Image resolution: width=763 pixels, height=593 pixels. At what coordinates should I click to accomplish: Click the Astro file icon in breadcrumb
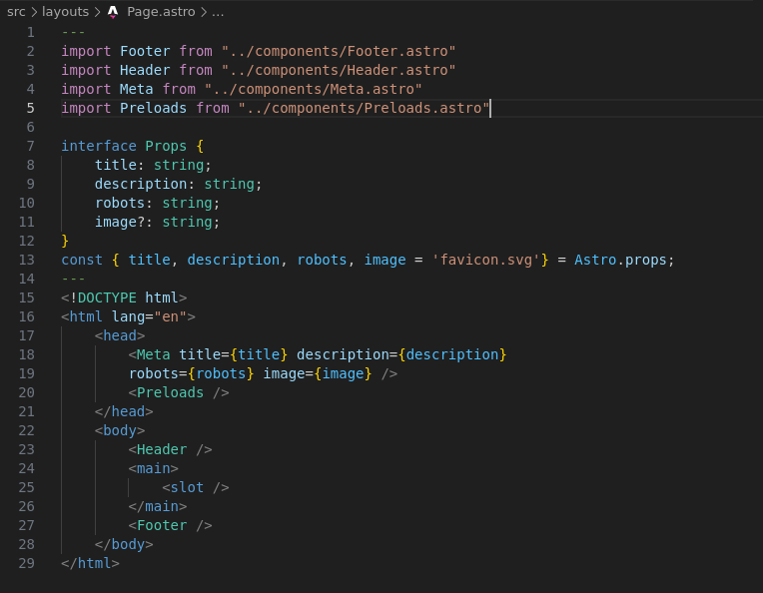pyautogui.click(x=113, y=12)
